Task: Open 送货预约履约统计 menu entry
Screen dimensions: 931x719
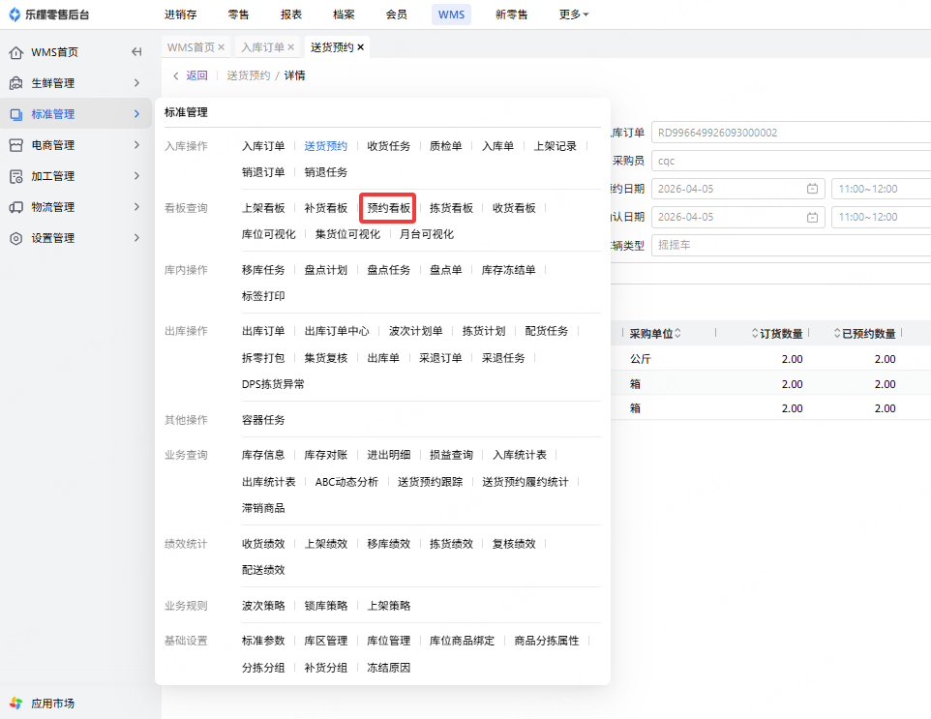Action: 525,482
